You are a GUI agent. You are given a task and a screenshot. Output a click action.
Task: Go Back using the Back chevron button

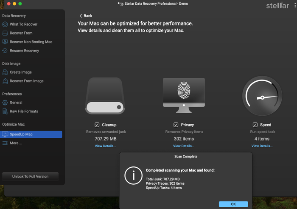(x=86, y=16)
